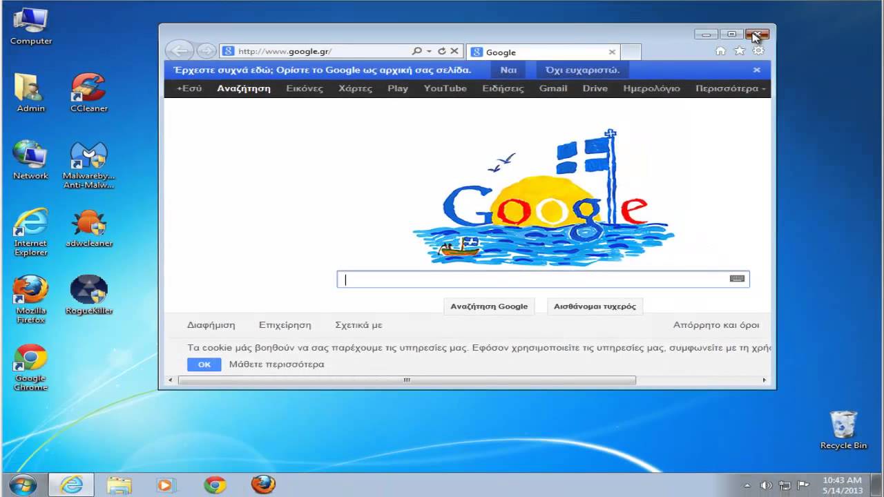Open the Σχετικά με link
884x497 pixels.
point(358,325)
